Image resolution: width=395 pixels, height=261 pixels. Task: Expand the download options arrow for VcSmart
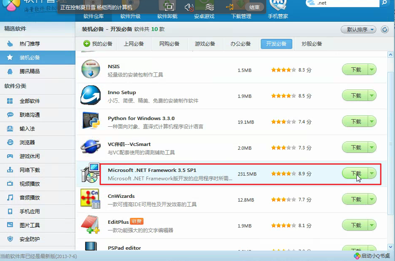coord(372,147)
